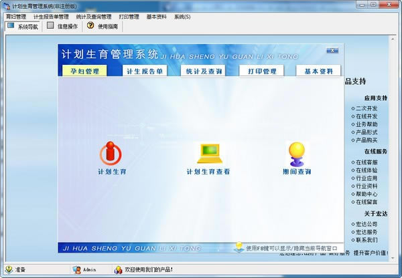Open the 期间查询 yellow ball icon
This screenshot has width=402, height=278.
(x=297, y=154)
